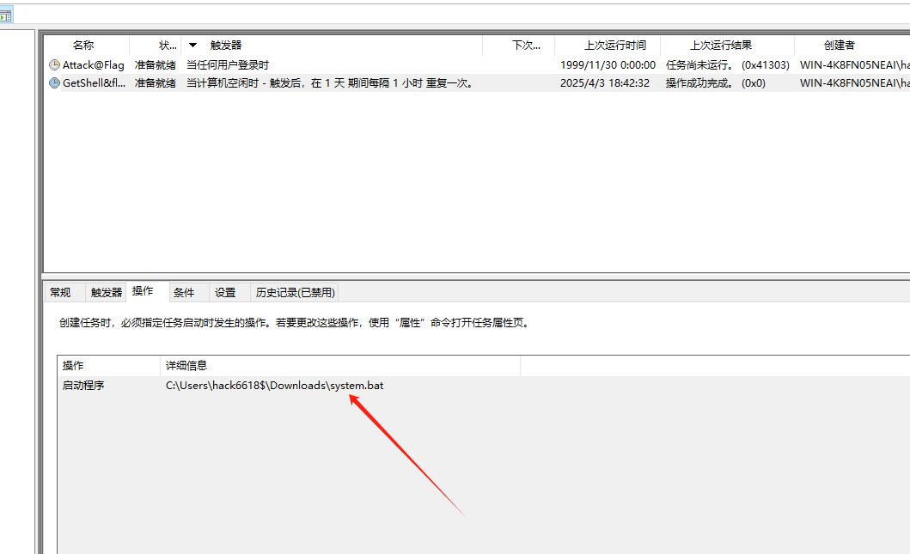Image resolution: width=910 pixels, height=554 pixels.
Task: Click the clock icon of GetShell&fl... task
Action: (x=55, y=83)
